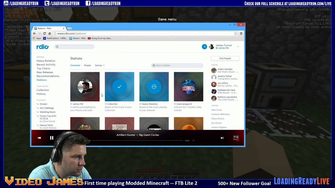
Task: Play the Anamanaguchi station thumbnail
Action: coord(188,87)
